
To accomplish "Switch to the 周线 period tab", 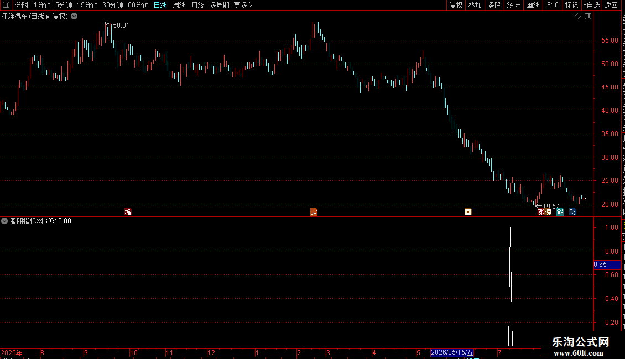I will [x=179, y=5].
